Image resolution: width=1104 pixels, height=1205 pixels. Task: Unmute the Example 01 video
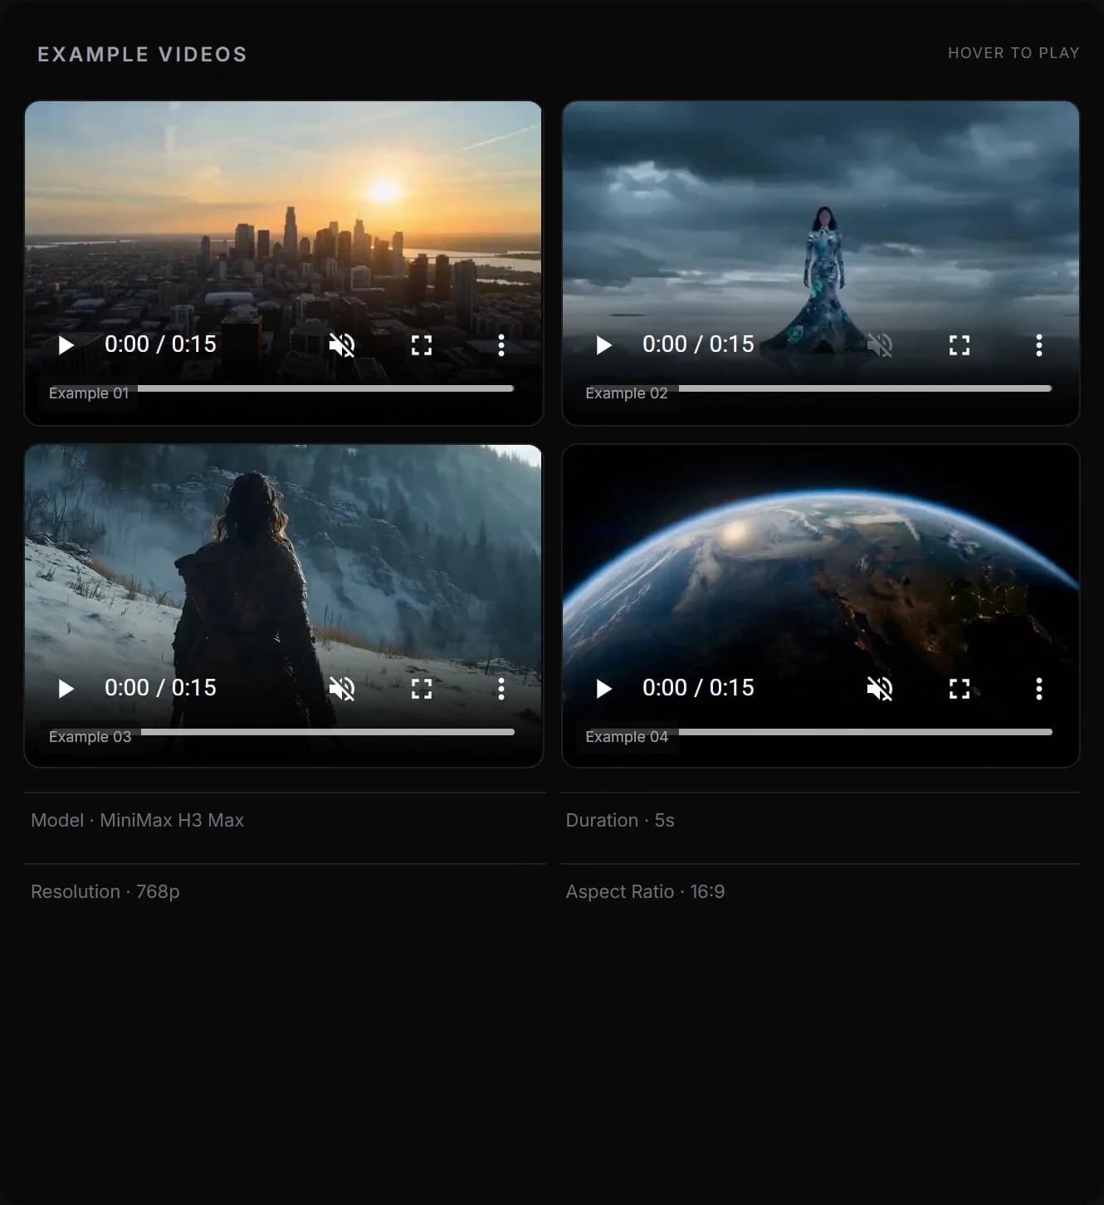coord(342,345)
